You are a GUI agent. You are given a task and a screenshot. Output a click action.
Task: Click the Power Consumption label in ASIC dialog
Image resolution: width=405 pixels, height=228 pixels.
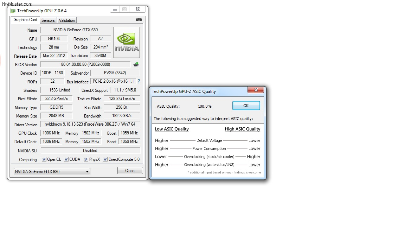point(209,148)
